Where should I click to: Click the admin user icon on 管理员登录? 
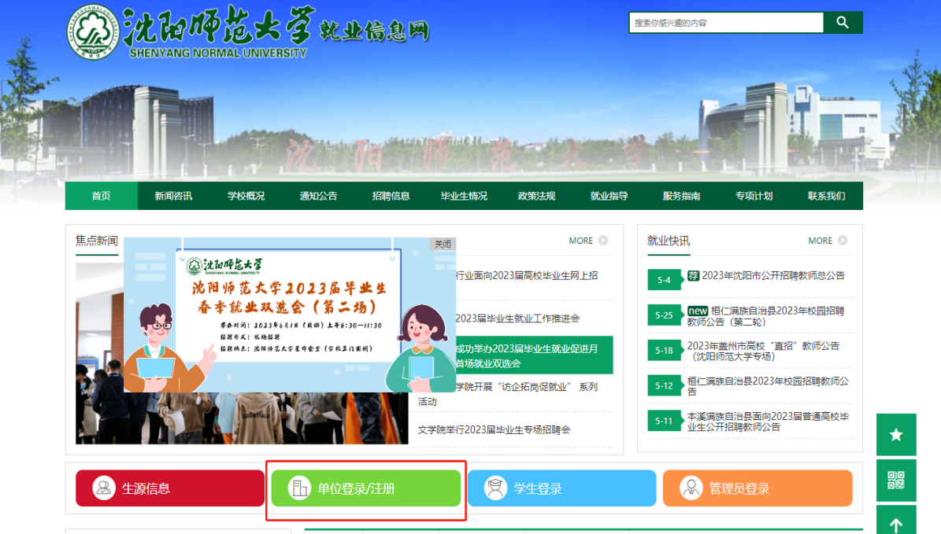(691, 488)
